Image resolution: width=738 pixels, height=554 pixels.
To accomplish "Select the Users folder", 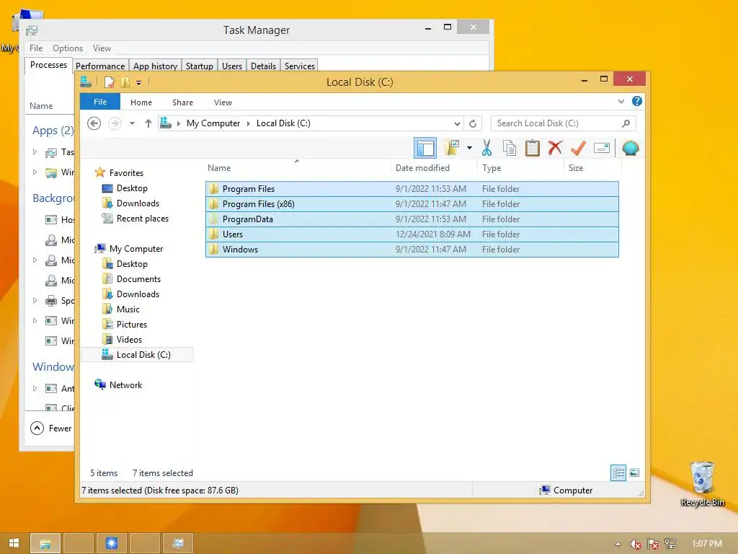I will pos(412,234).
